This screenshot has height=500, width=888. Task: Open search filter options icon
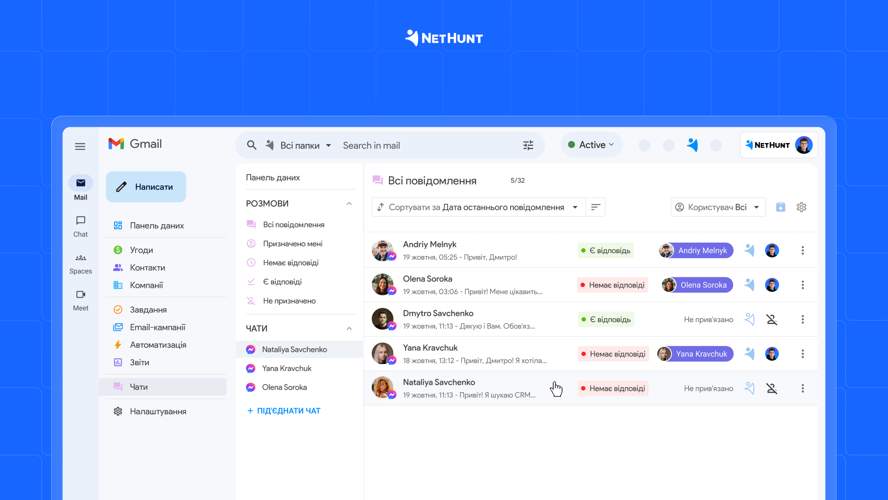[x=528, y=145]
